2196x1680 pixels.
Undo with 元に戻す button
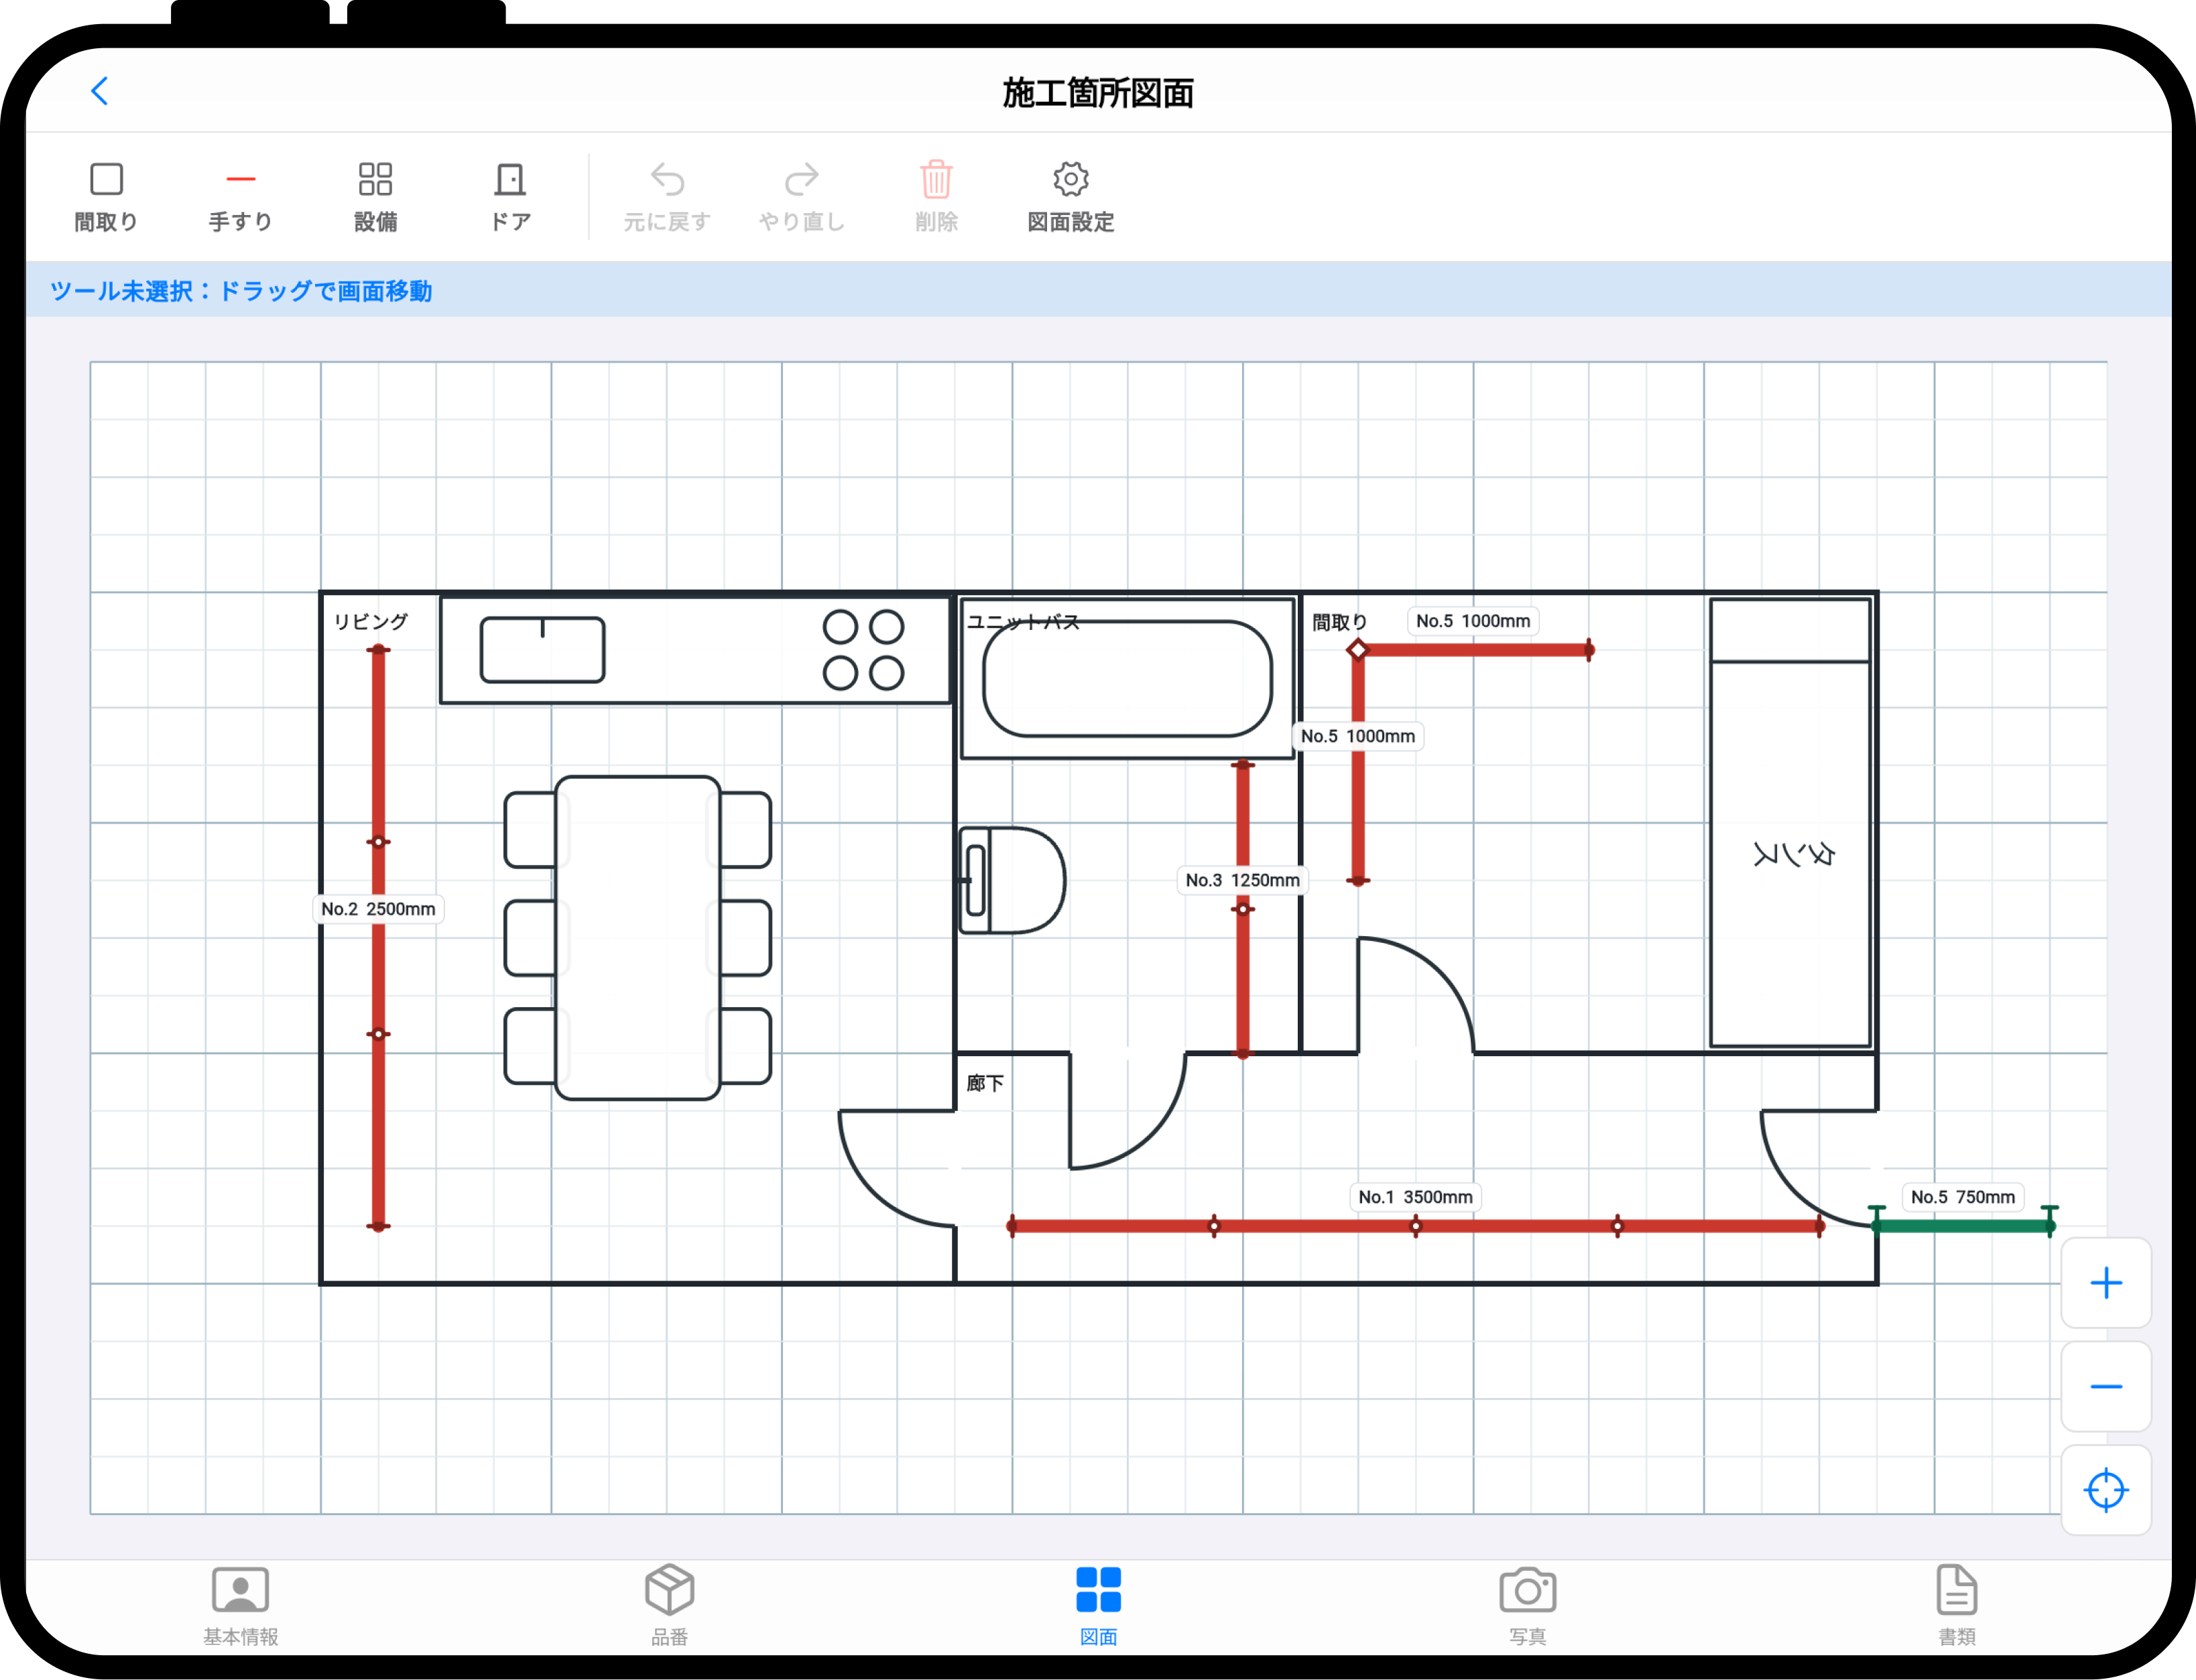(x=667, y=198)
